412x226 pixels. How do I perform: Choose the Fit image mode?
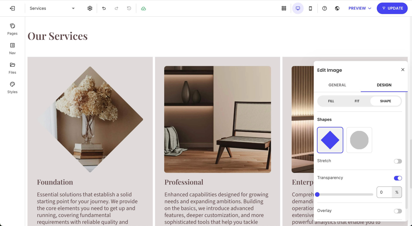[357, 101]
